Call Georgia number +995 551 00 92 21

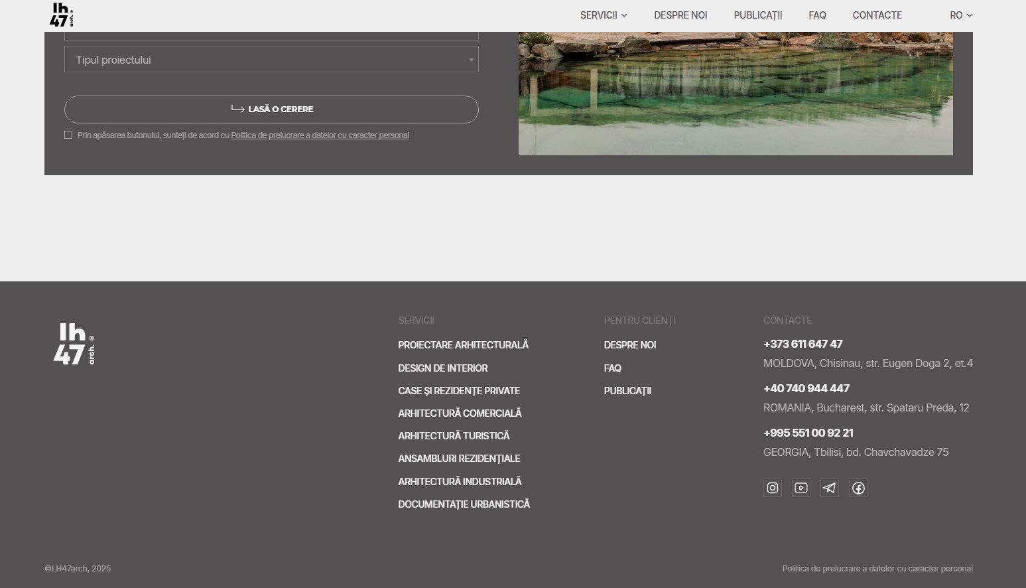coord(808,433)
